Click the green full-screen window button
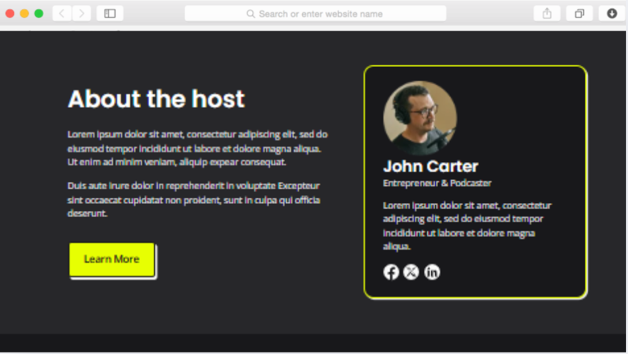Image resolution: width=628 pixels, height=354 pixels. coord(39,13)
